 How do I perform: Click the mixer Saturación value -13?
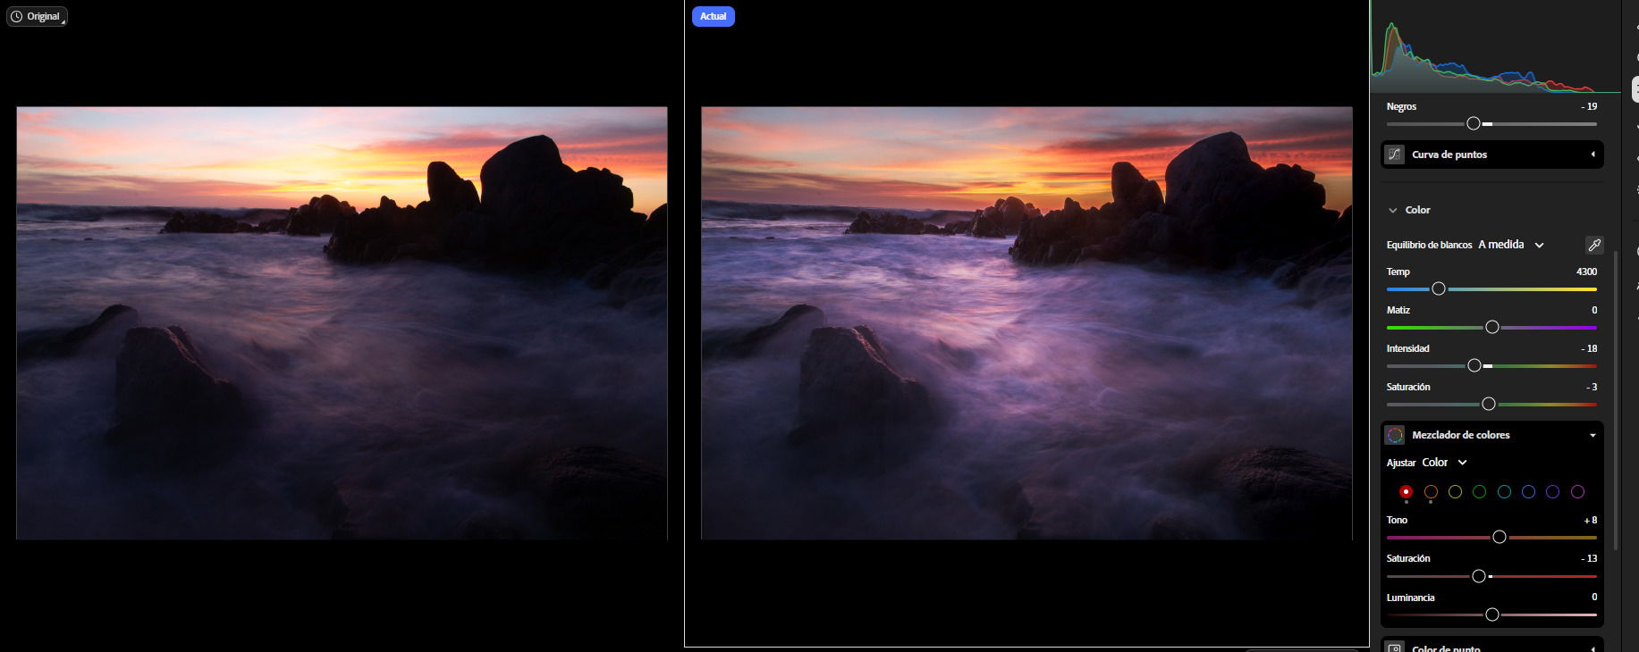coord(1589,558)
